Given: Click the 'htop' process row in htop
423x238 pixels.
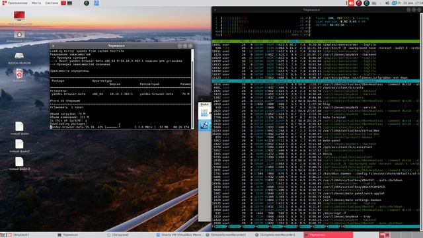Looking at the screenshot, I should point(316,104).
